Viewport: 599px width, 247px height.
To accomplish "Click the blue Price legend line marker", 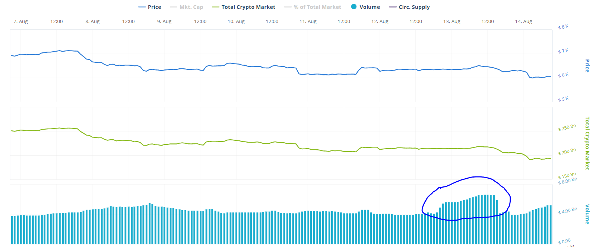I will 142,7.
